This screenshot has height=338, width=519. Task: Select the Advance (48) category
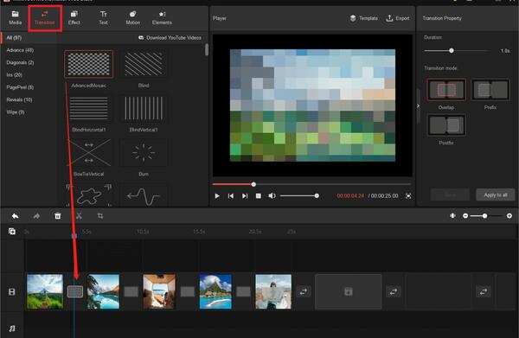coord(20,50)
